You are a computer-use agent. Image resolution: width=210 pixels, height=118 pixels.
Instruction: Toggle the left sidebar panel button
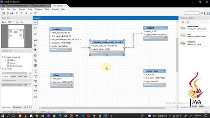point(206,13)
